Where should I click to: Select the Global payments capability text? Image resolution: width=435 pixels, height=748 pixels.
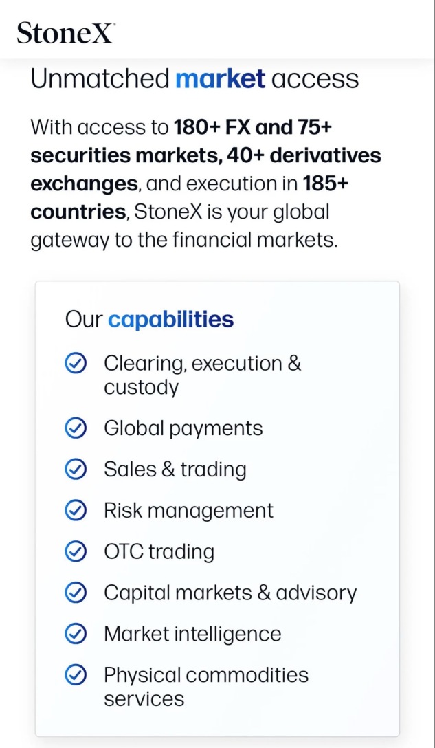click(x=183, y=428)
